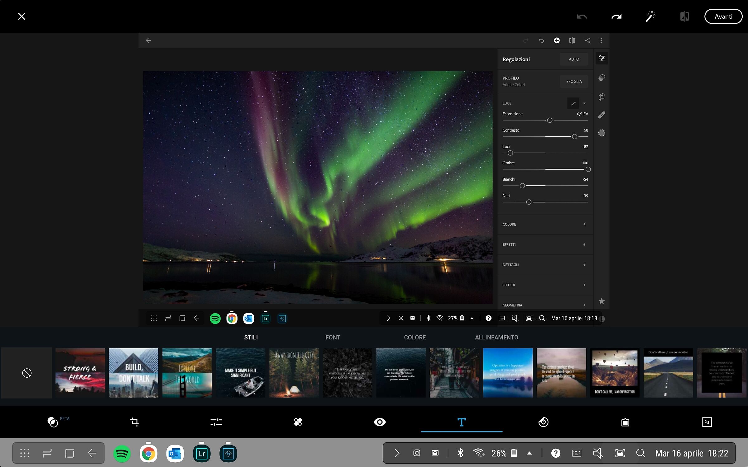Select the spot healing bandage tool
This screenshot has width=748, height=467.
pos(298,422)
